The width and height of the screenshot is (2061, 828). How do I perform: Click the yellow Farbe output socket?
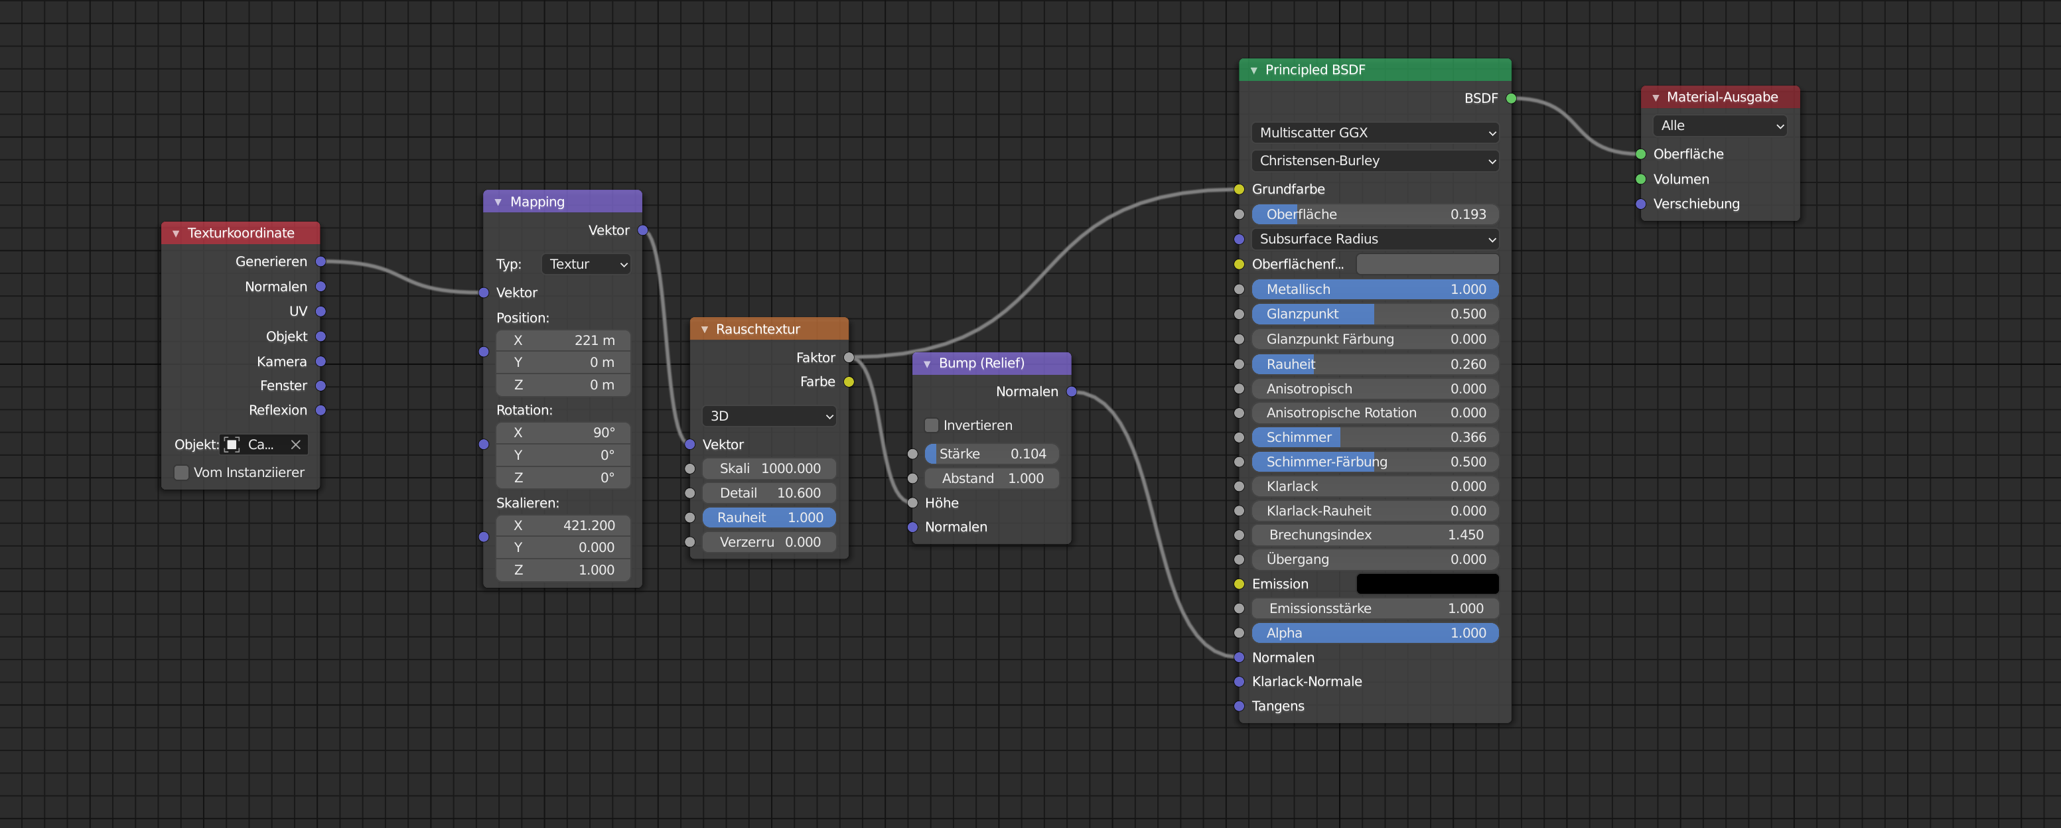[849, 382]
